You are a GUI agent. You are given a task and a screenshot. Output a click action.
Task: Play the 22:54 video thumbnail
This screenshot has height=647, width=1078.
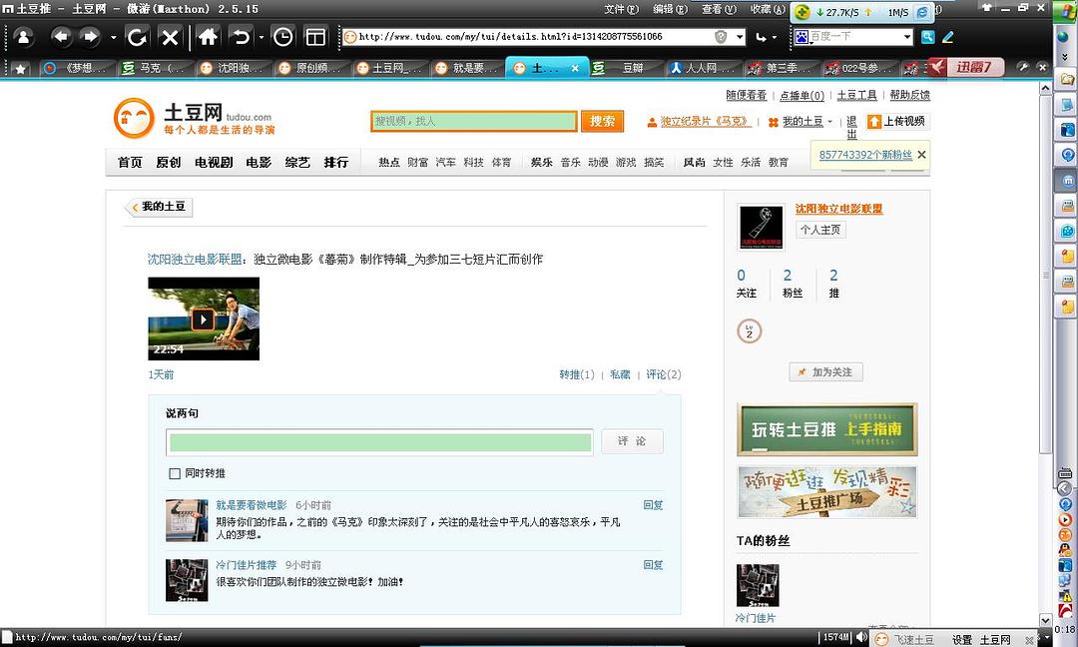pos(203,319)
